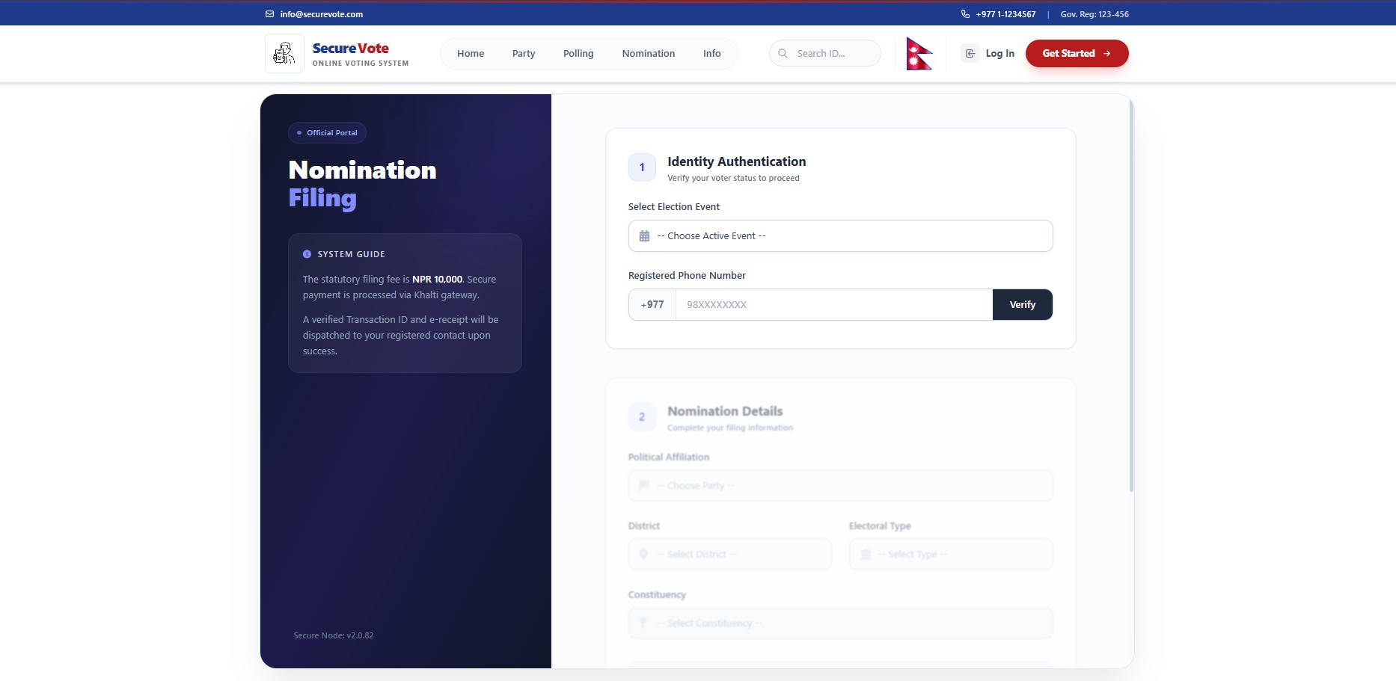
Task: Click the form panel vertical scrollbar
Action: point(1130,299)
